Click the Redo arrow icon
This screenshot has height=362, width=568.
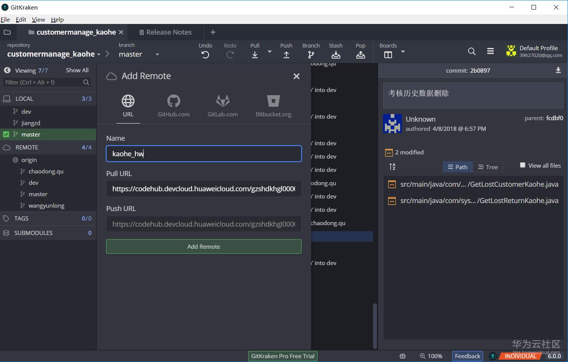[230, 55]
